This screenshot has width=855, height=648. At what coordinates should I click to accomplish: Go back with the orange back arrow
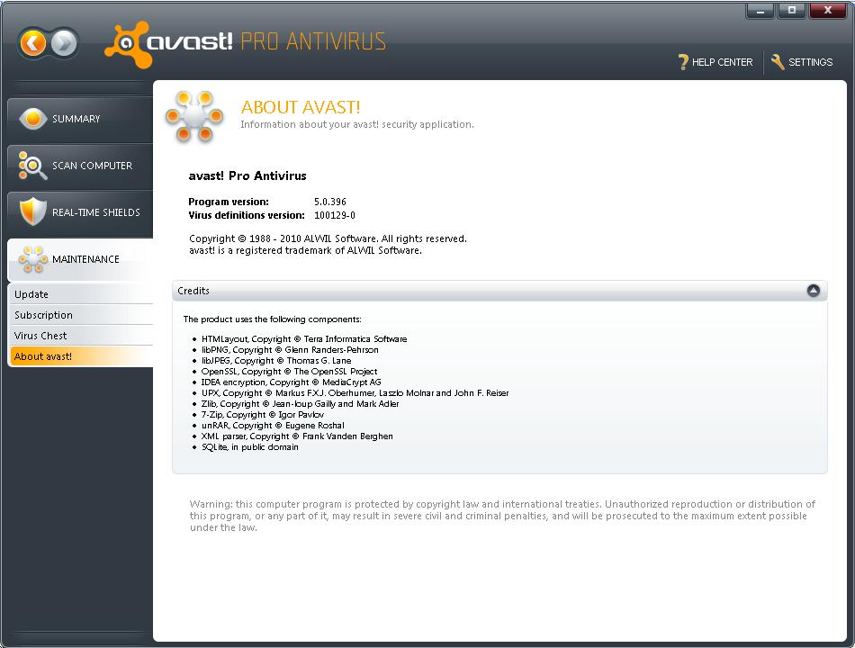(32, 43)
